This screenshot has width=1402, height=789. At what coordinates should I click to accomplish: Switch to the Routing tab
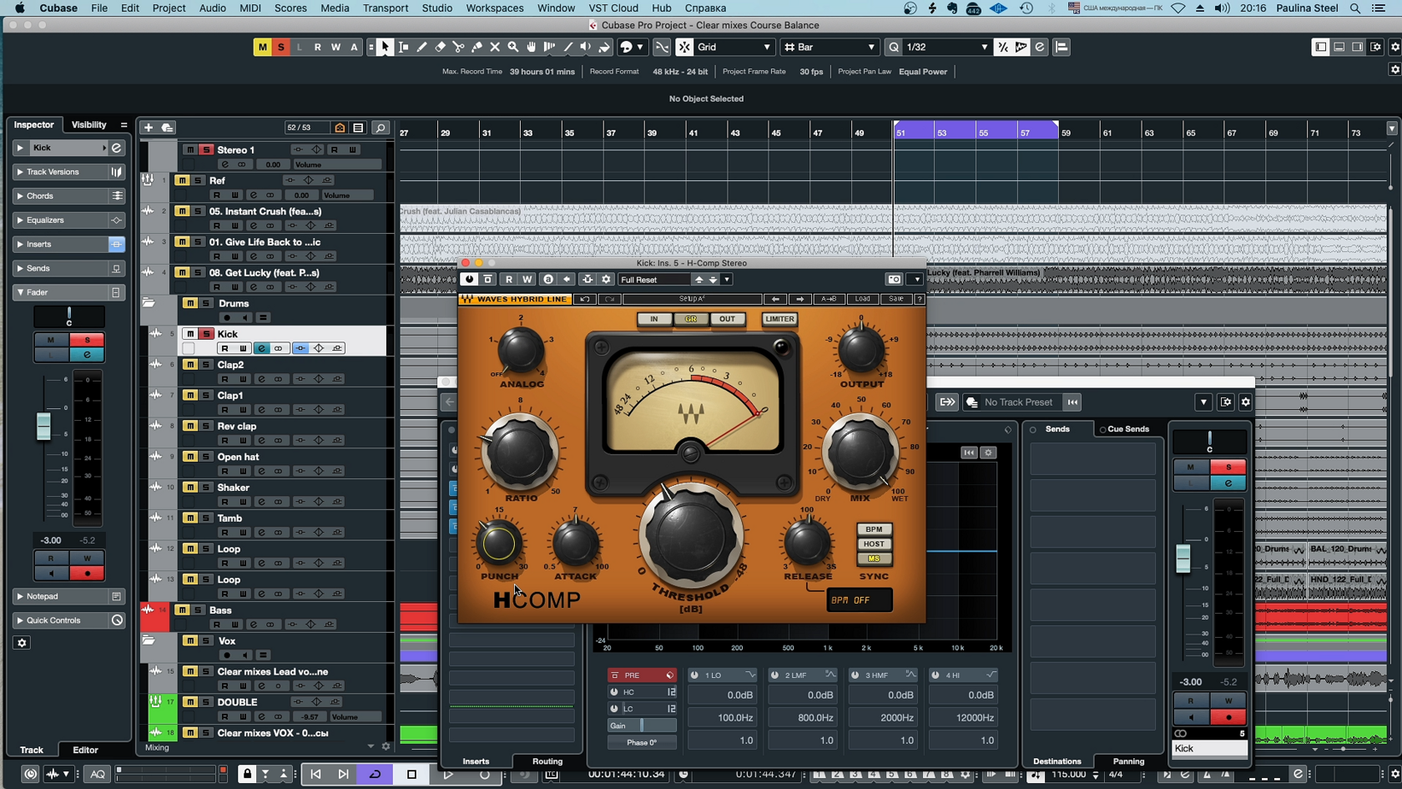click(x=547, y=761)
